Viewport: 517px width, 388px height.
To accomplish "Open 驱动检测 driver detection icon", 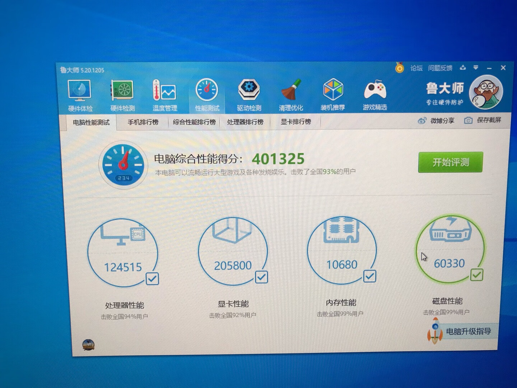I will (x=249, y=89).
